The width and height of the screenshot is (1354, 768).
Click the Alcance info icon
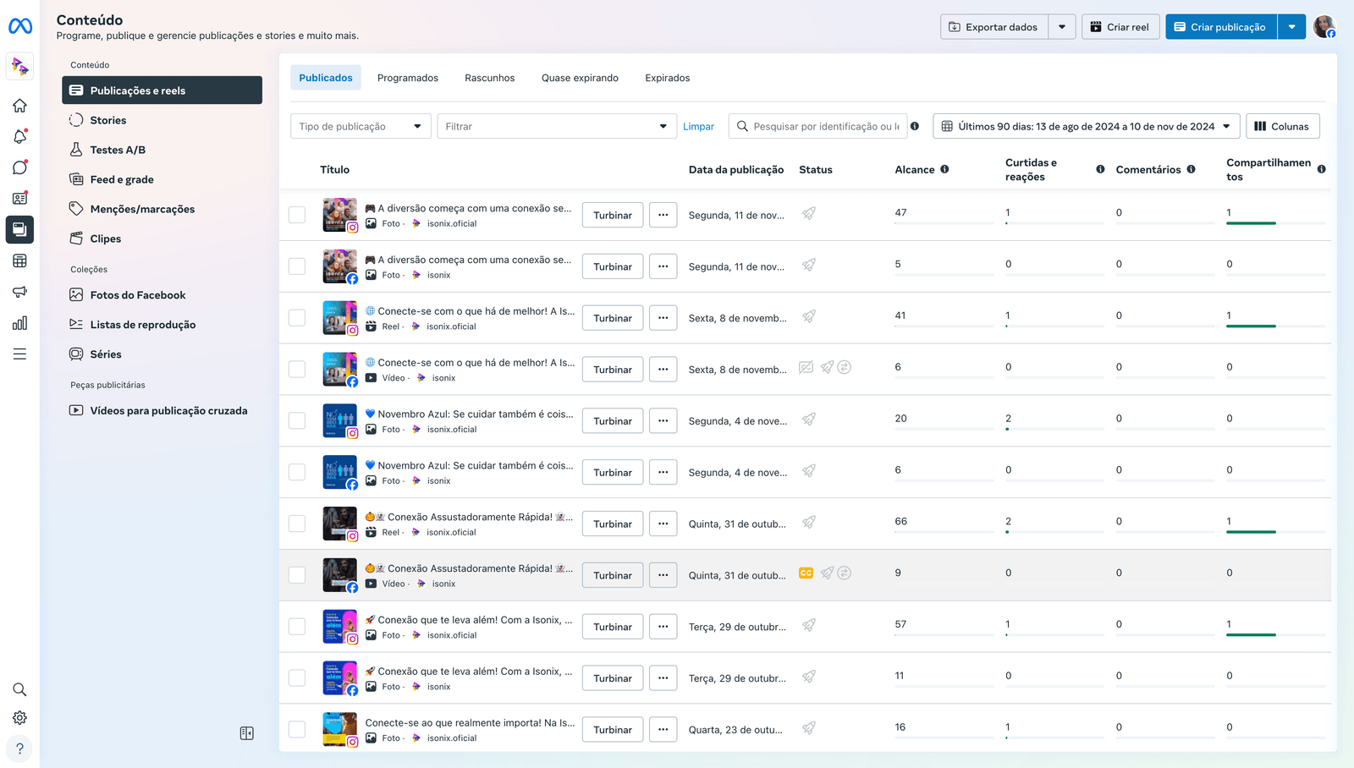coord(944,169)
